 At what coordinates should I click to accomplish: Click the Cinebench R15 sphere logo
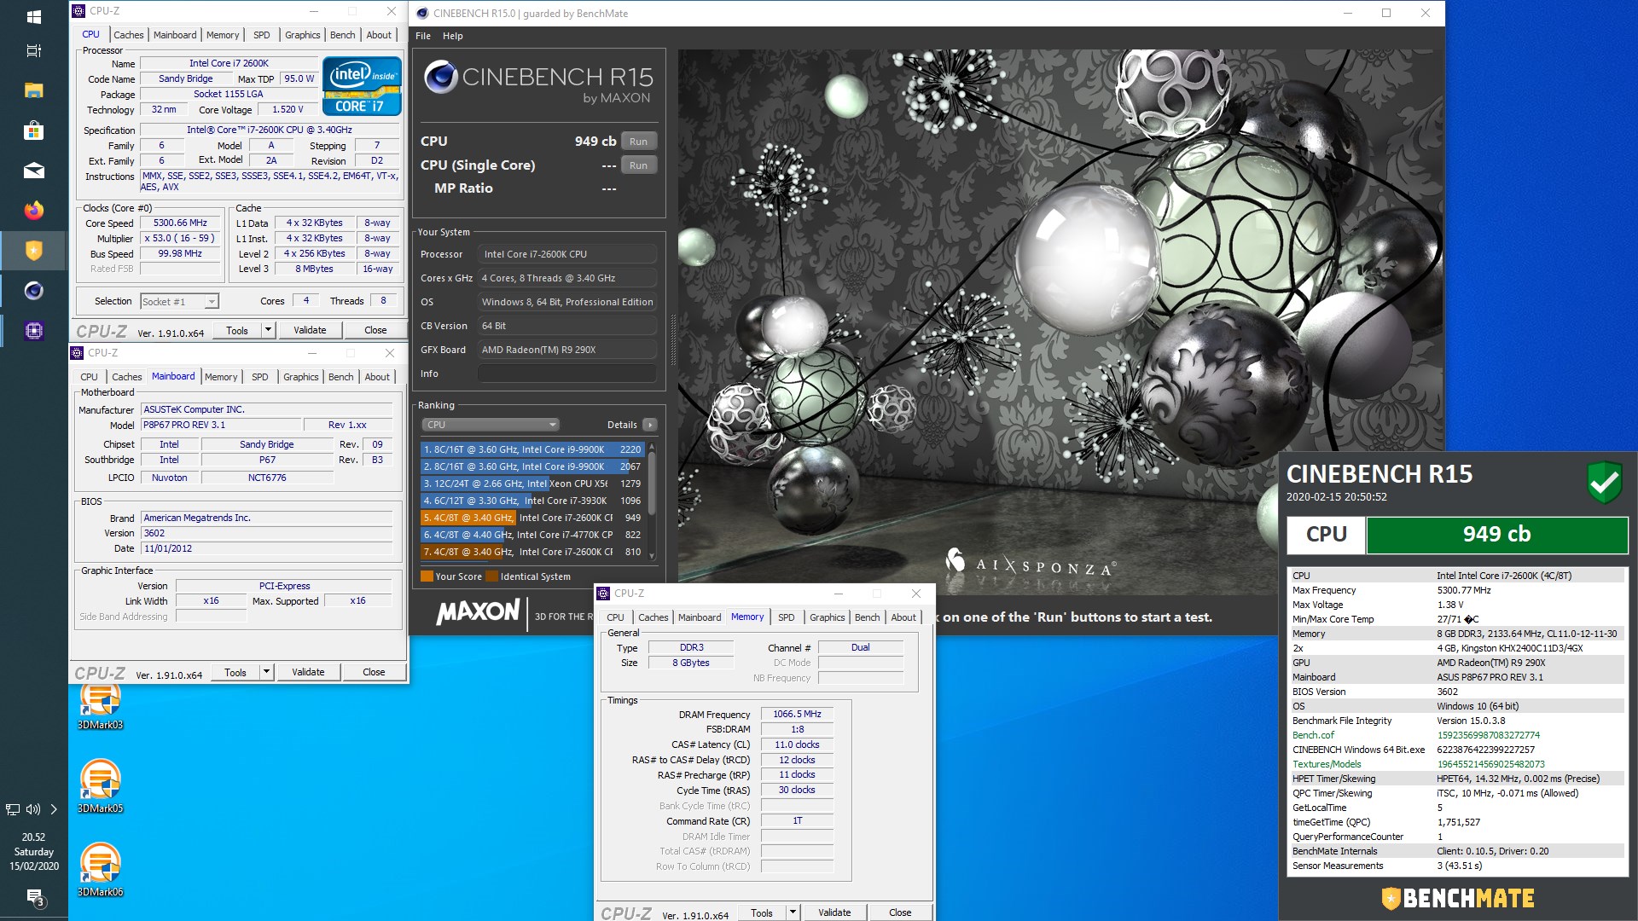pos(440,77)
